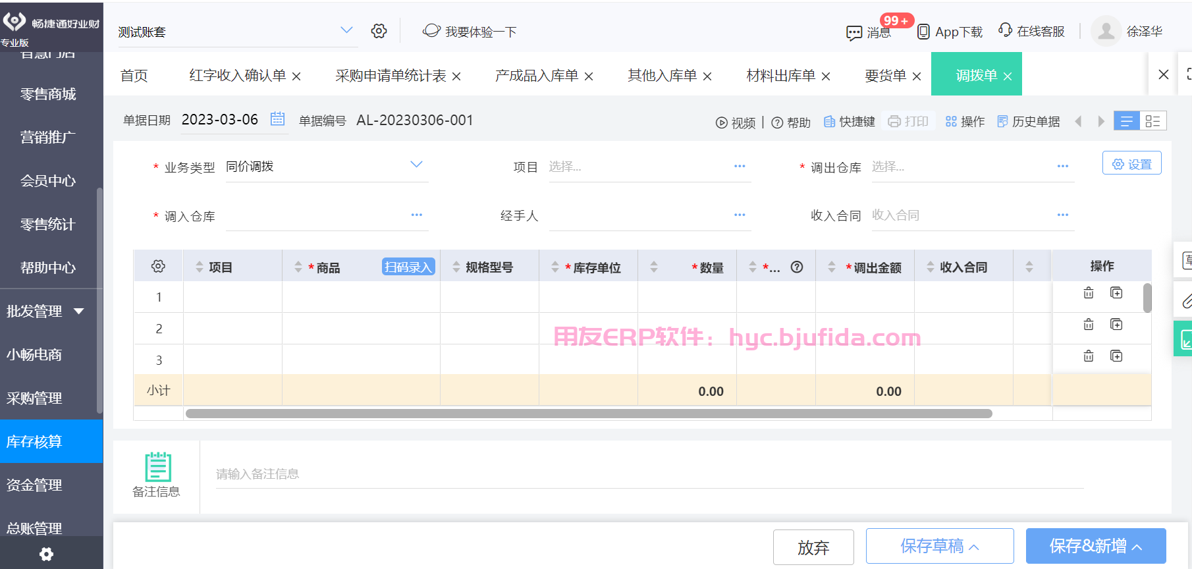Screen dimensions: 1192x569
Task: Open the calendar picker for 单据日期
Action: pos(278,119)
